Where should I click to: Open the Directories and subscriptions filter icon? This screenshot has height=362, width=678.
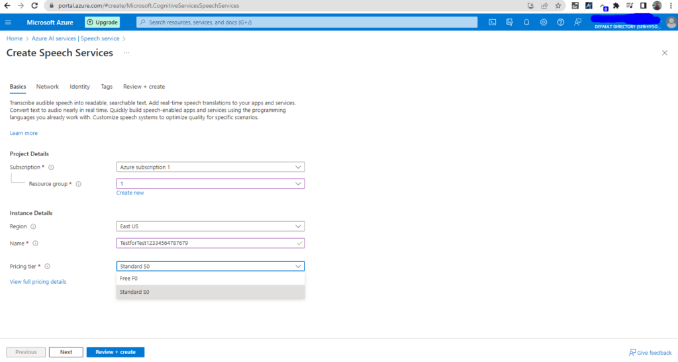click(x=509, y=22)
